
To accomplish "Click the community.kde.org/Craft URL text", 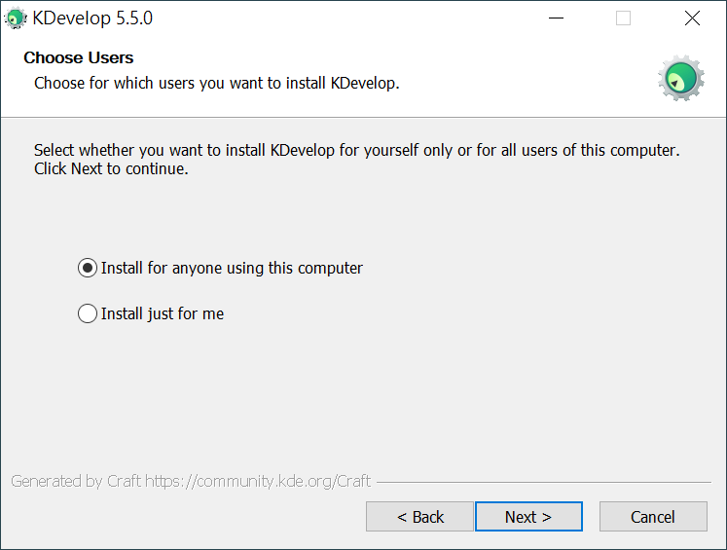I will point(258,481).
